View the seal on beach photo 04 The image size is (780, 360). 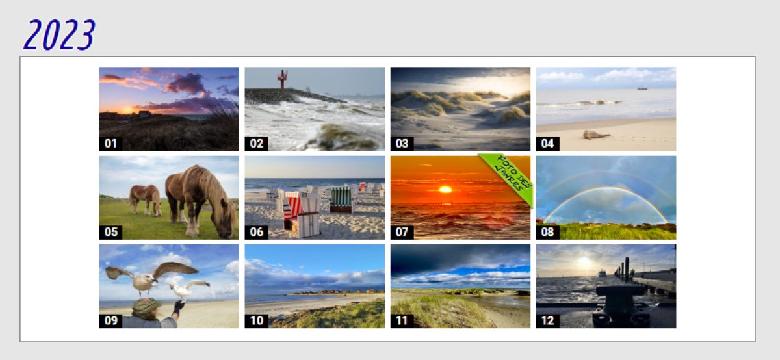tap(606, 109)
